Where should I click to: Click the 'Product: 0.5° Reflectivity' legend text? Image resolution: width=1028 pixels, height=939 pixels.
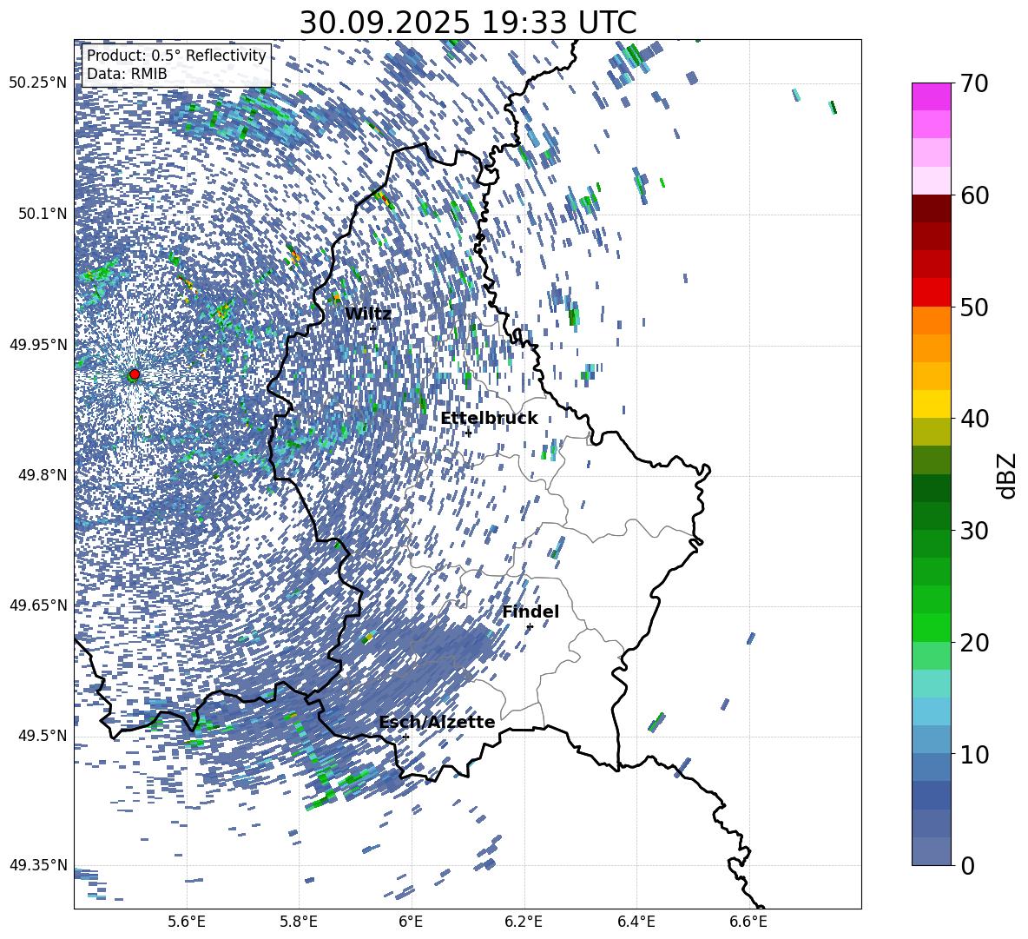pos(176,55)
